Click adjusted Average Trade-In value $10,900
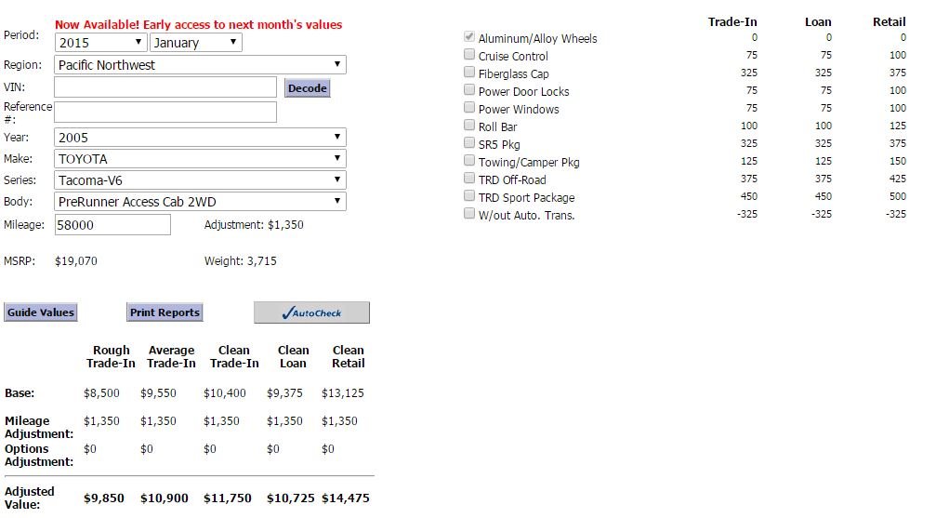Image resolution: width=936 pixels, height=518 pixels. 165,498
